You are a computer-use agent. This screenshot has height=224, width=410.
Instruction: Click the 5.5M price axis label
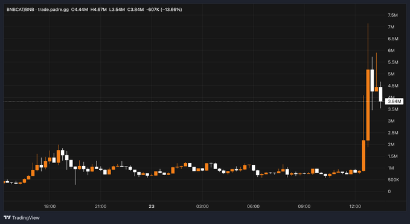coord(393,62)
